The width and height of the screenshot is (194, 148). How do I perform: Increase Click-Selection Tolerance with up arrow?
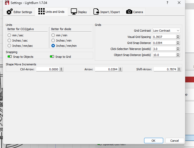click(178, 48)
